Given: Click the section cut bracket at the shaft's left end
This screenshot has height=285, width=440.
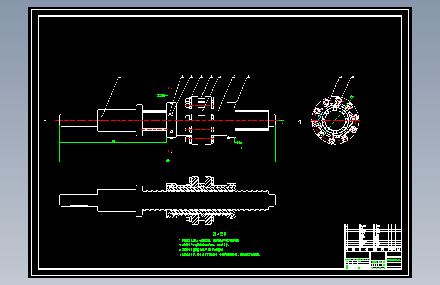Looking at the screenshot, I should tap(45, 122).
